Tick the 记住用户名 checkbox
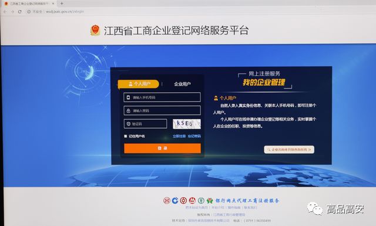The width and height of the screenshot is (376, 226). point(125,136)
